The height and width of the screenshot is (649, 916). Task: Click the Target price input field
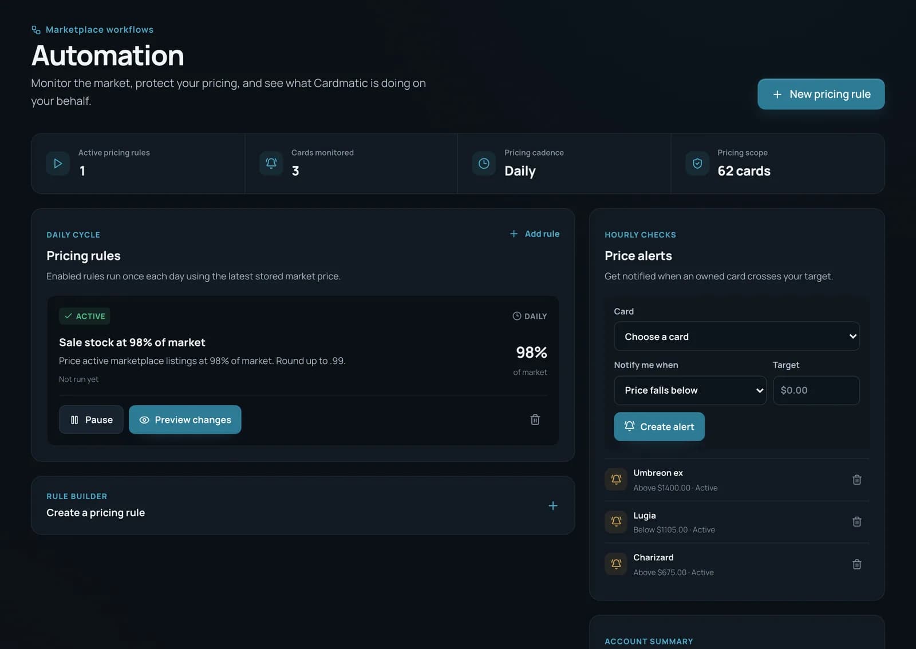click(816, 390)
